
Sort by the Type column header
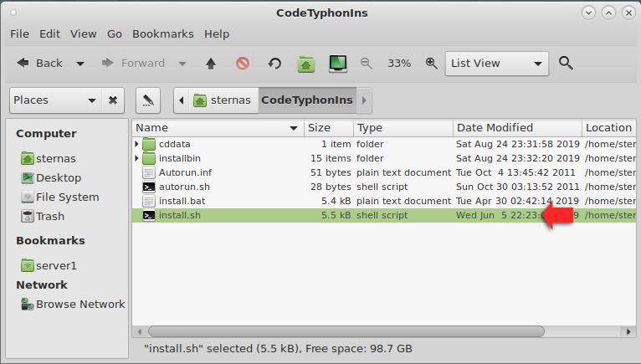(x=403, y=128)
